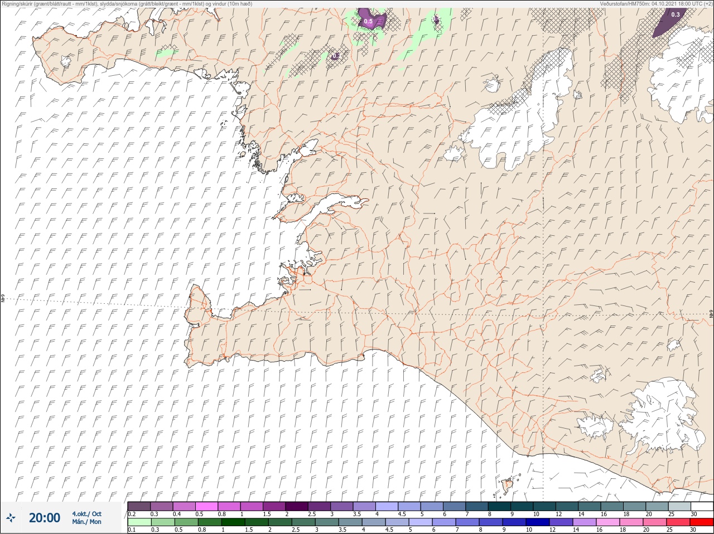
Task: Click the 0.3 precipitation label on map
Action: (x=676, y=14)
